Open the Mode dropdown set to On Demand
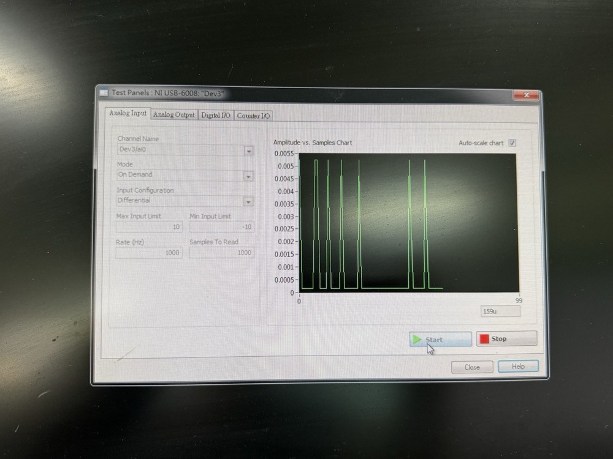 248,176
